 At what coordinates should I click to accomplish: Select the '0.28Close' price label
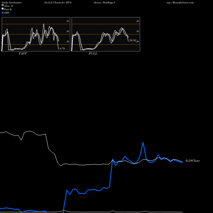click(x=193, y=161)
